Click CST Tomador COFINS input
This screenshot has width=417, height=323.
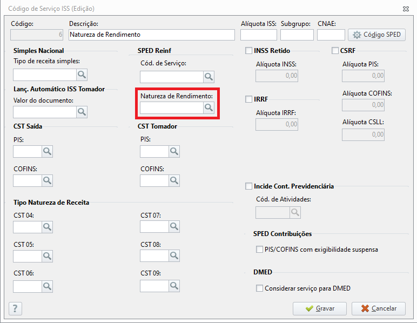coord(154,180)
